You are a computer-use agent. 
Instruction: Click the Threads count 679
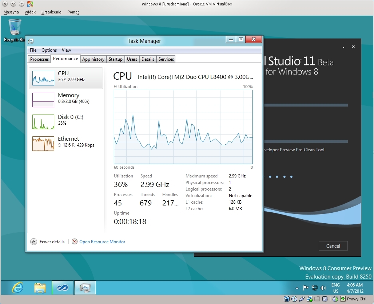pos(146,203)
